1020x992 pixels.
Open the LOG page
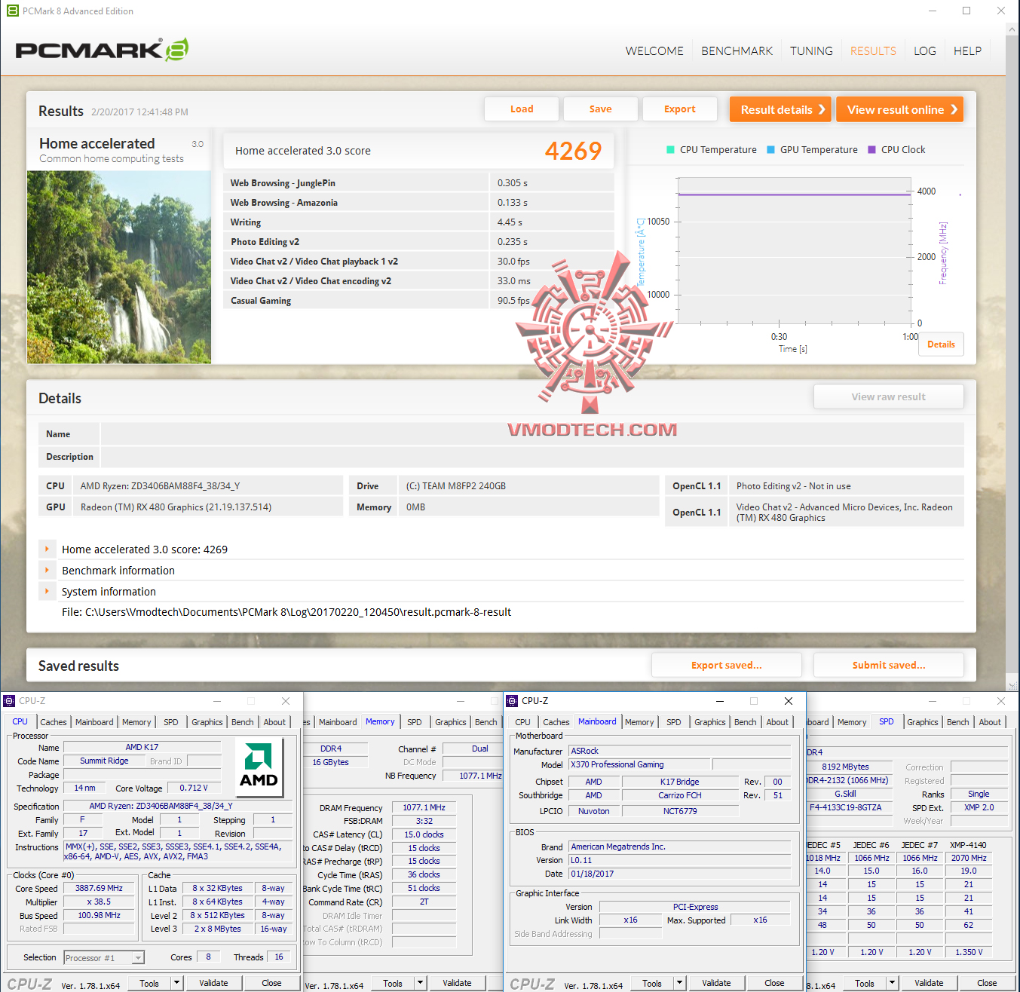tap(925, 51)
